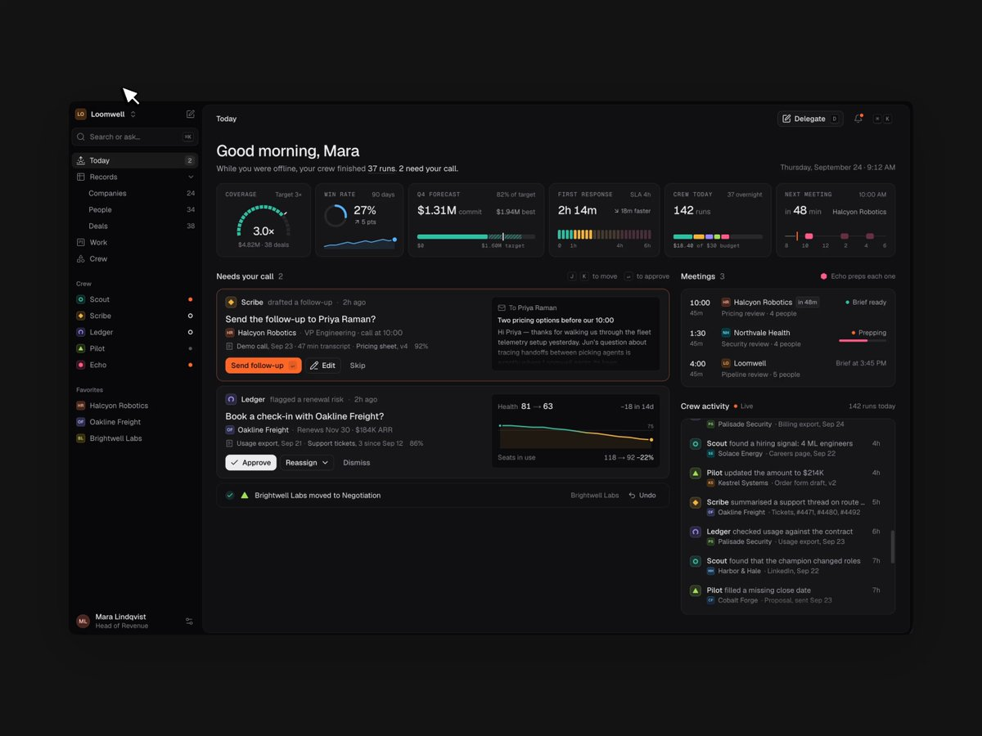Click Pilot icon in the $214K activity row

click(x=696, y=473)
